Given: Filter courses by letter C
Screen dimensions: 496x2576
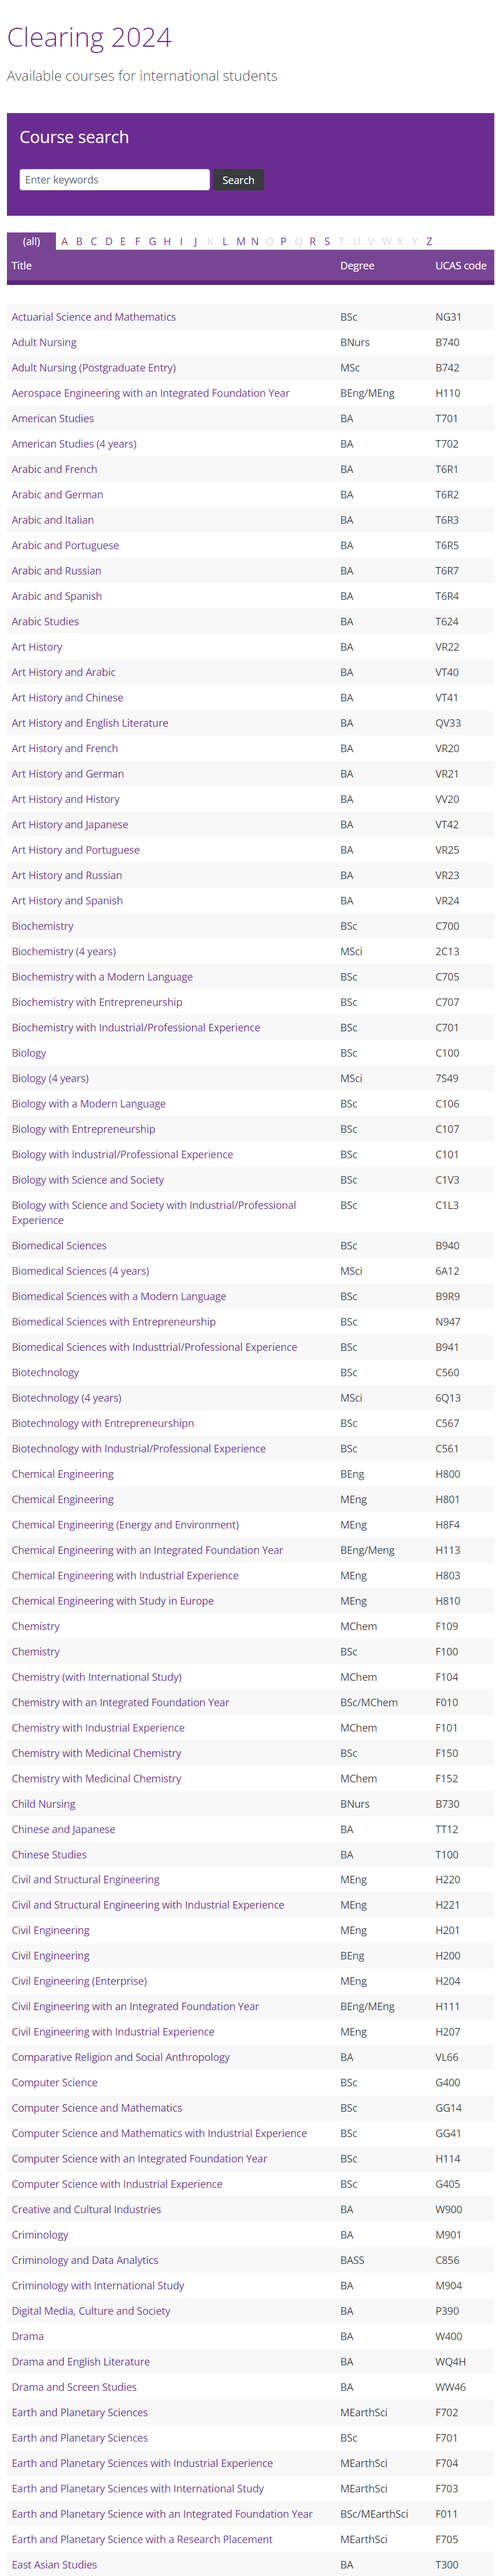Looking at the screenshot, I should 94,241.
